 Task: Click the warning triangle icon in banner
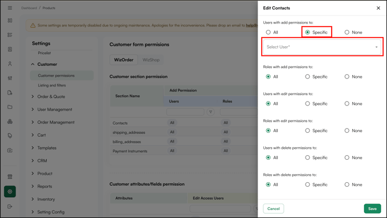[x=33, y=25]
